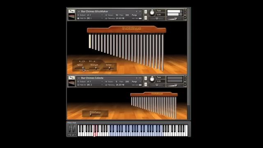The width and height of the screenshot is (263, 148).
Task: Open wrench edit icon of Bar Chimes GlissMaker
Action: coord(72,11)
